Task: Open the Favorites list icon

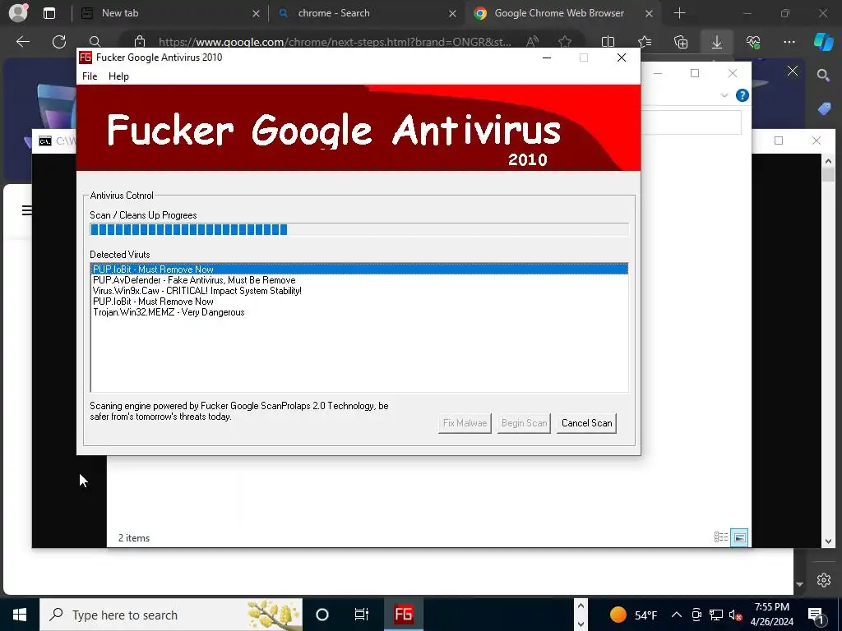Action: tap(645, 42)
